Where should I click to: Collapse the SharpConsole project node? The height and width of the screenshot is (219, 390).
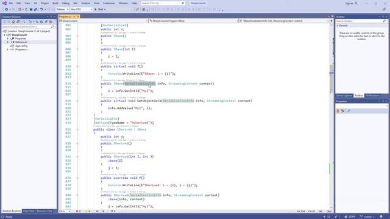[4, 35]
